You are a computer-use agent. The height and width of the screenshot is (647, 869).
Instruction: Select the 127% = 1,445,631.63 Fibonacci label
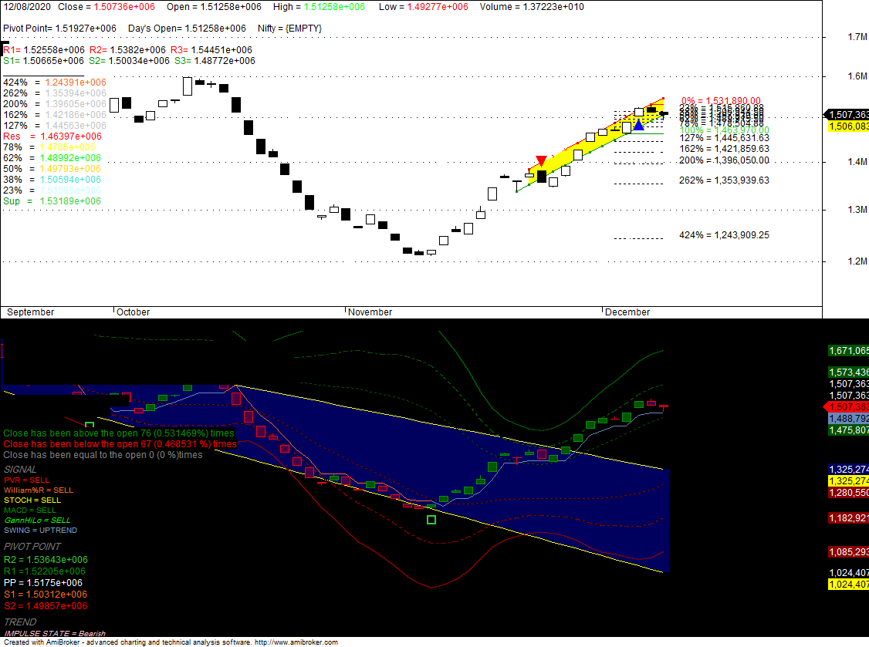point(725,138)
